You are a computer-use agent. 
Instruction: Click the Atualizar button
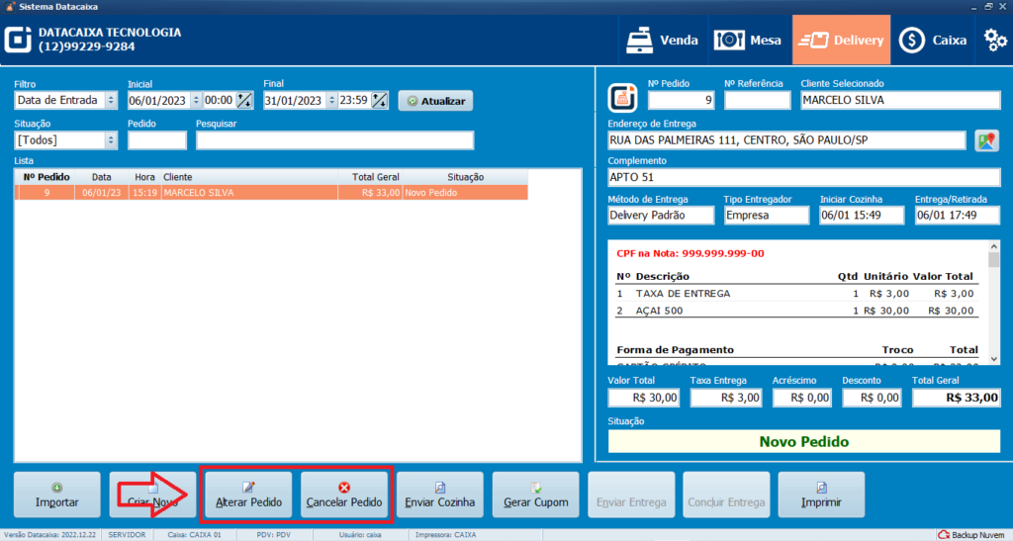point(436,101)
